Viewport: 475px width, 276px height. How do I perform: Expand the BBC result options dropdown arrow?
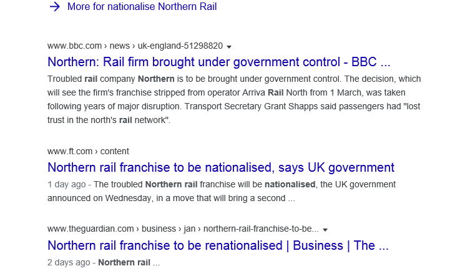tap(229, 47)
